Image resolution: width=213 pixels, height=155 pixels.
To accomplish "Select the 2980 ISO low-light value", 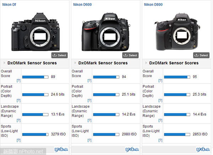I will coord(129,134).
